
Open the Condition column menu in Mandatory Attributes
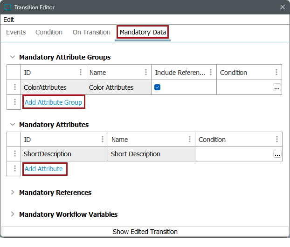276,140
